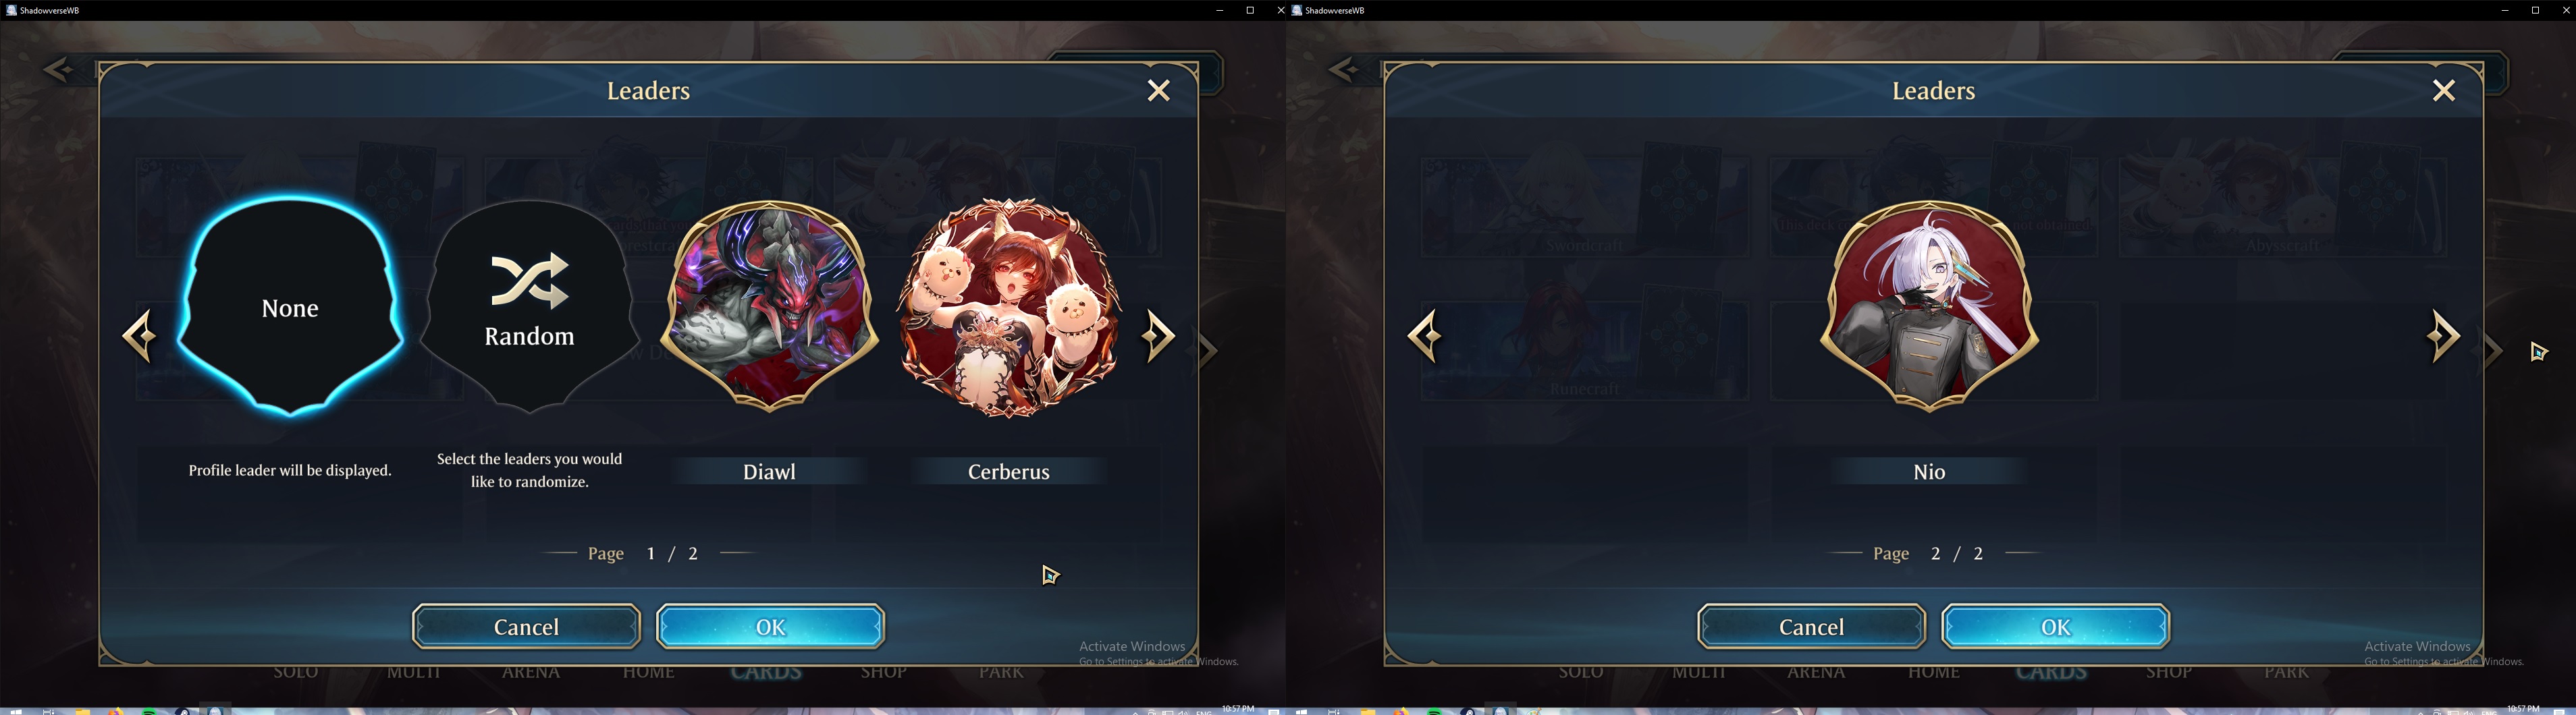2576x715 pixels.
Task: Click the Diawl name label
Action: [769, 471]
